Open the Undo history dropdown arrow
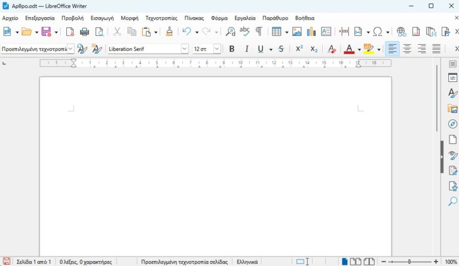 [x=197, y=32]
